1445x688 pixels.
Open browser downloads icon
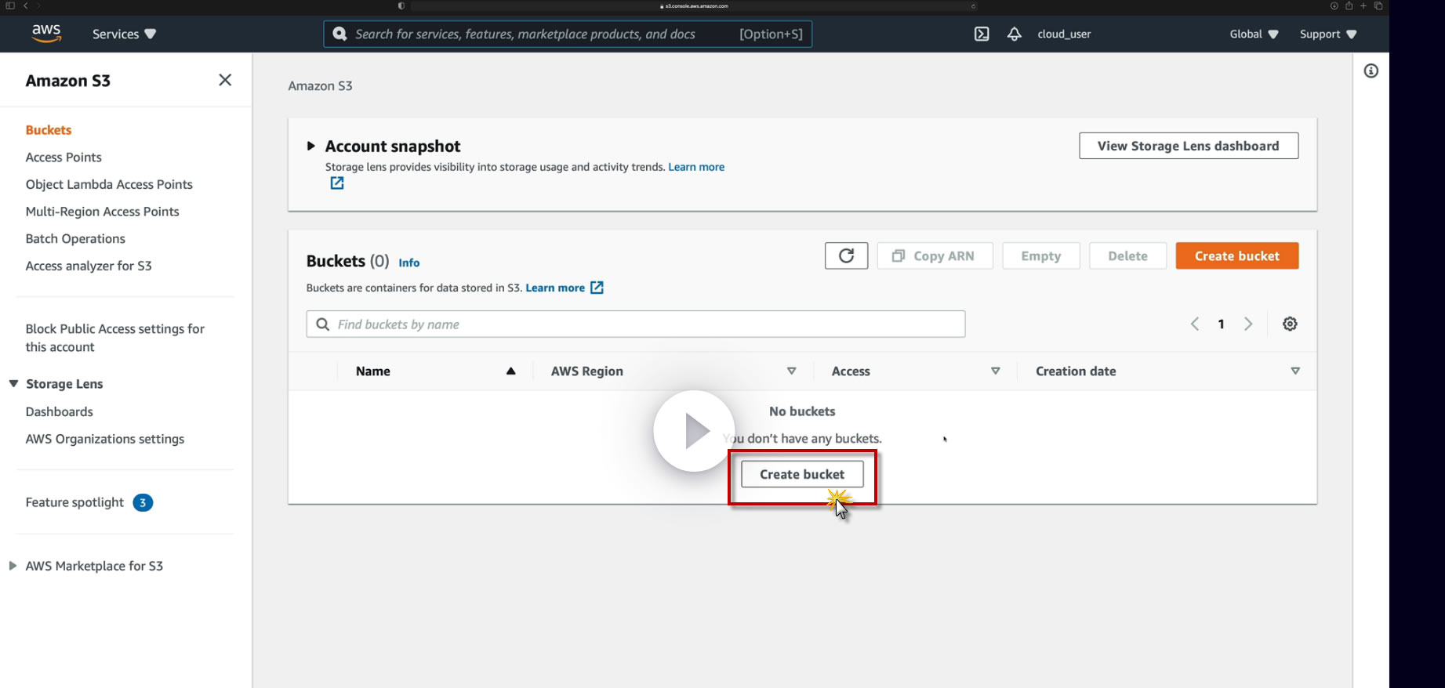pyautogui.click(x=1334, y=5)
